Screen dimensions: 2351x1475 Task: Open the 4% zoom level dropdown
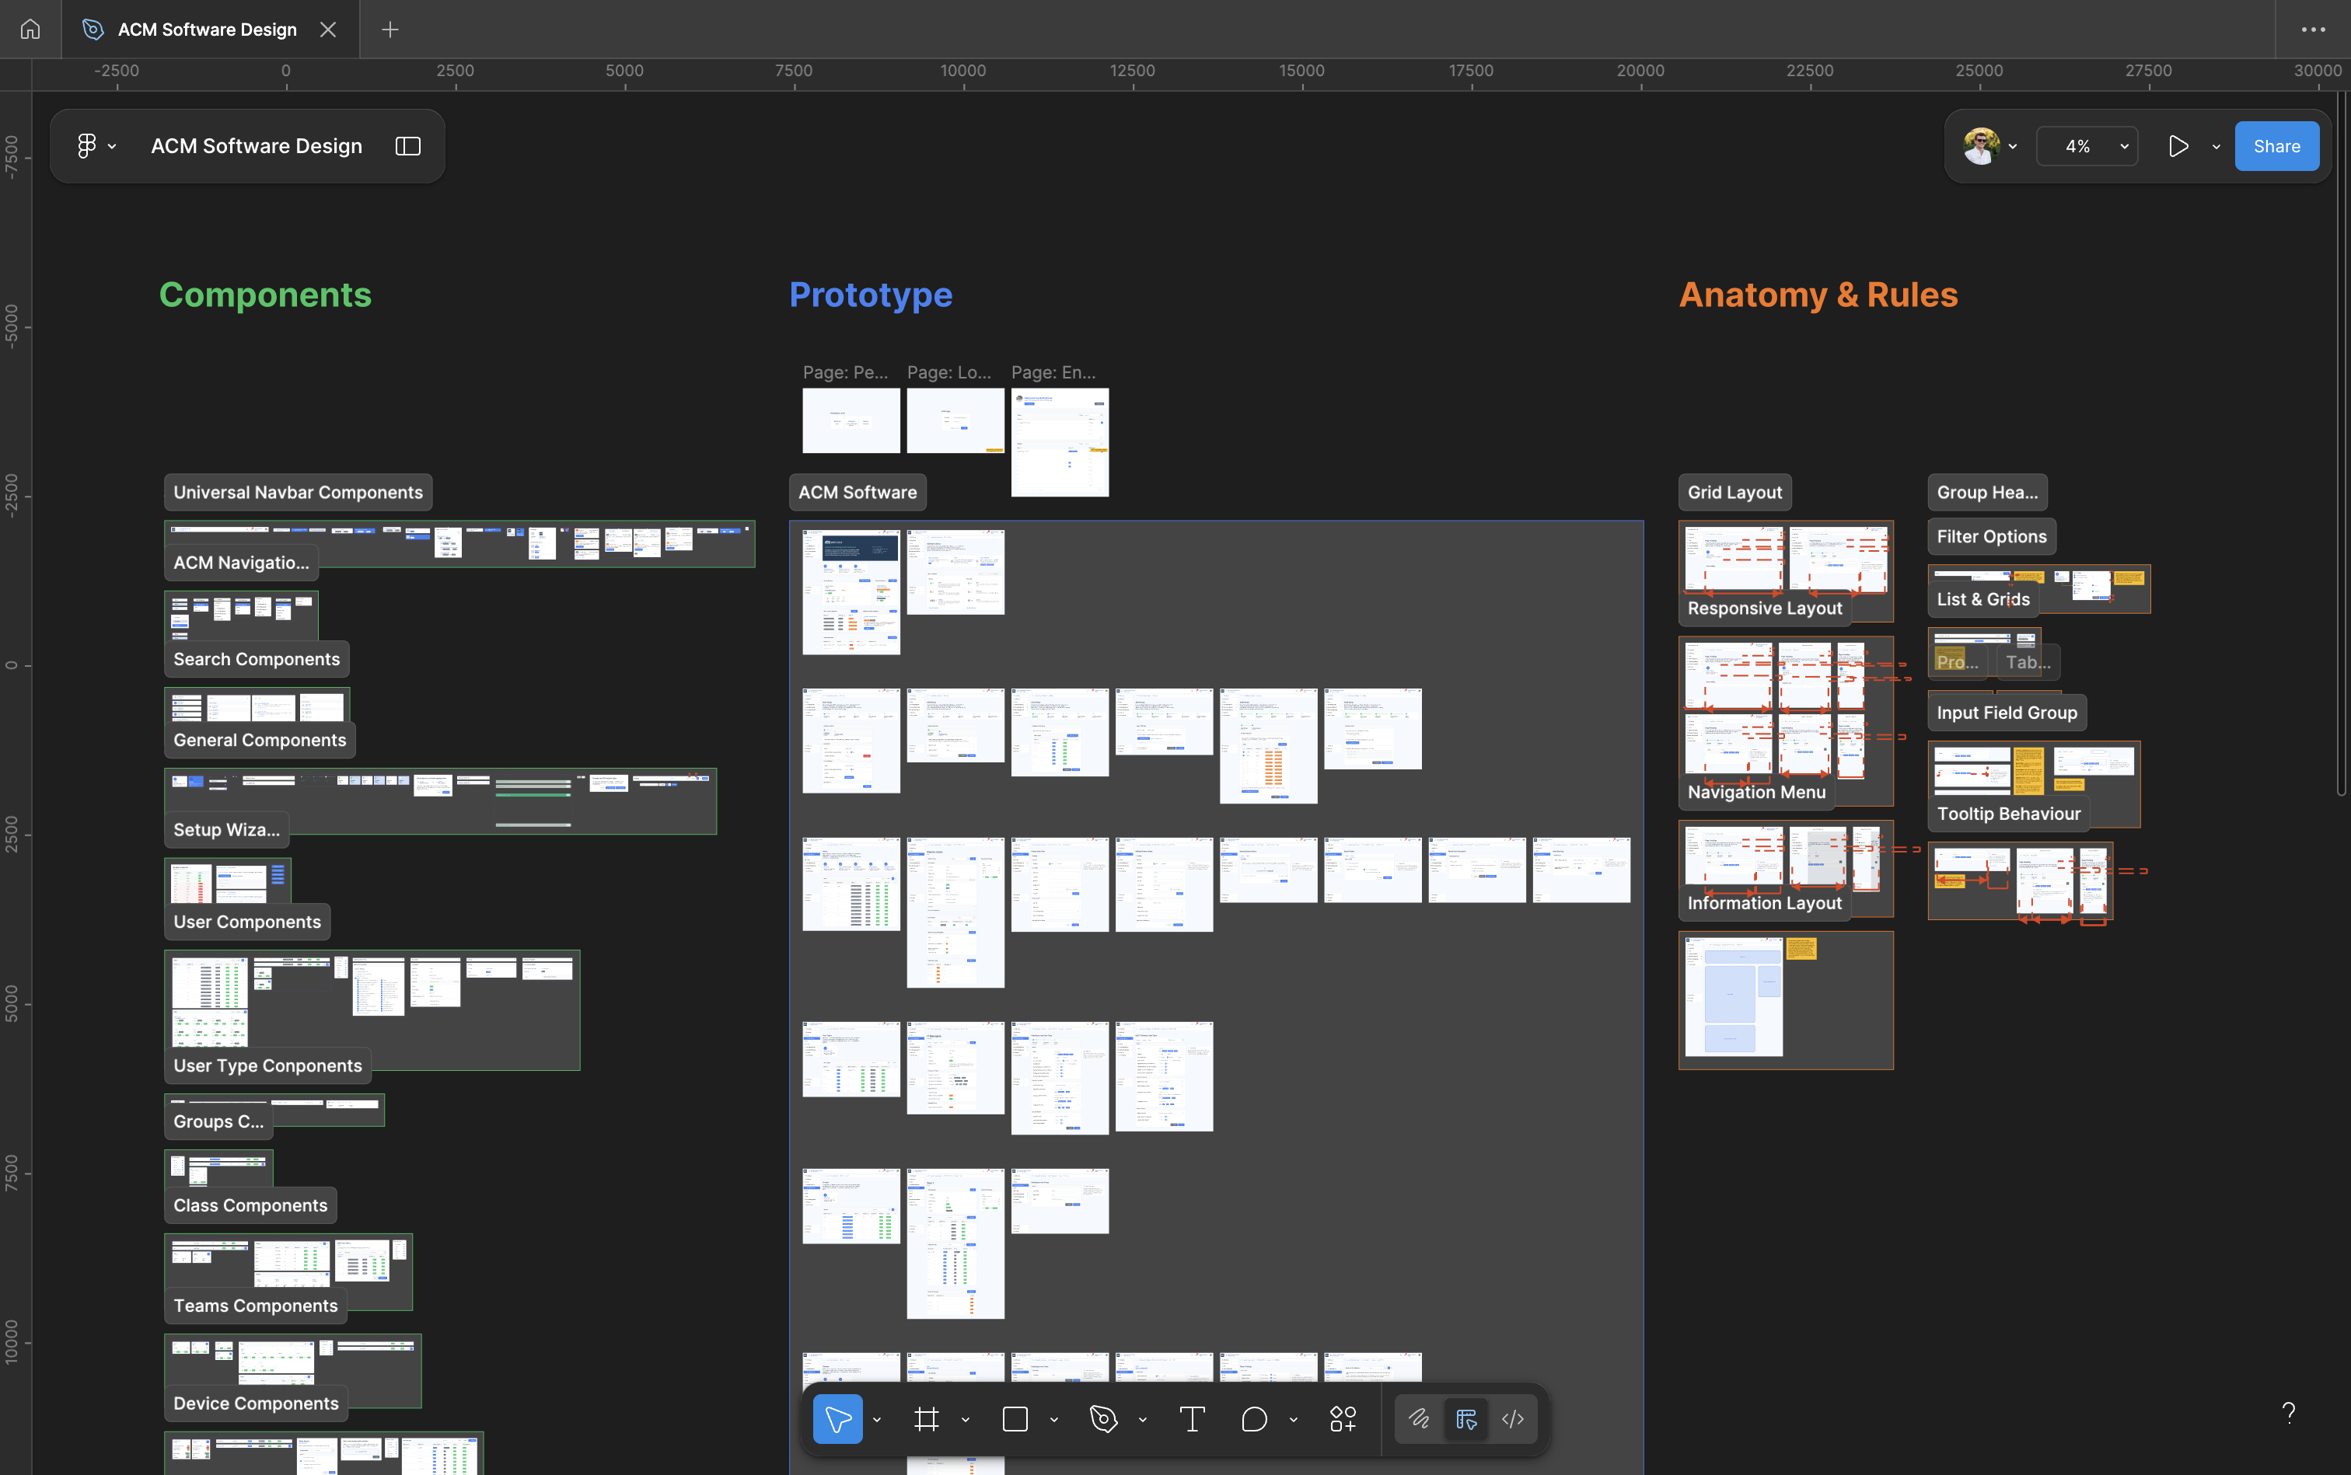click(2087, 146)
